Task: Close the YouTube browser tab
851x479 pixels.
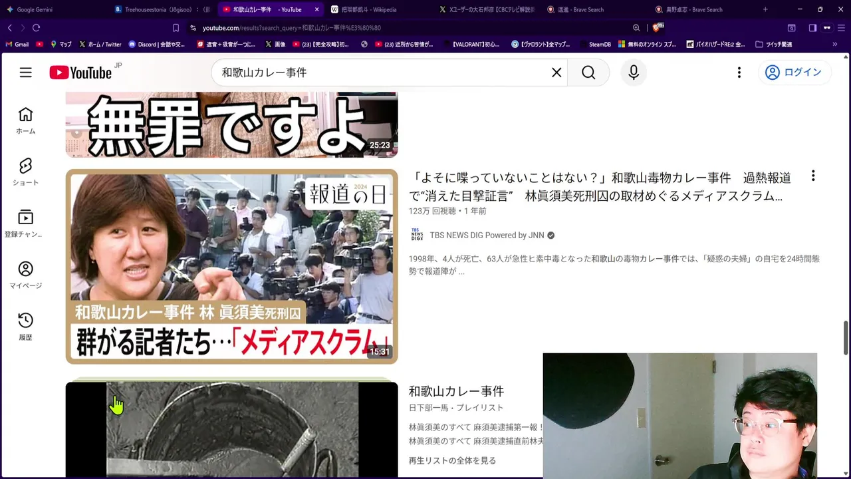Action: click(x=316, y=9)
